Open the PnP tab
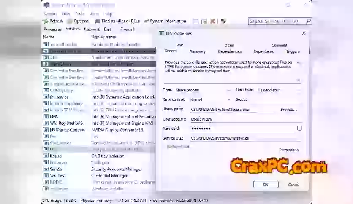 (179, 45)
